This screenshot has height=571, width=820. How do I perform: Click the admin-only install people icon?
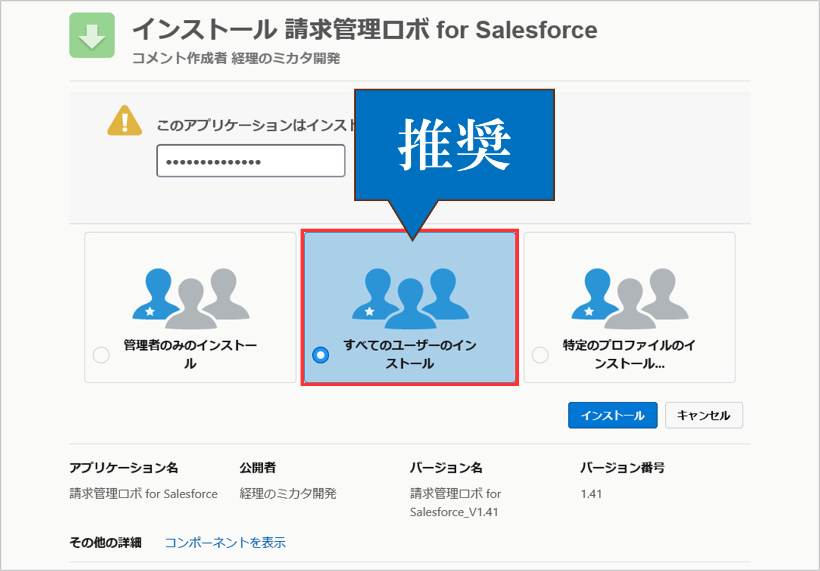point(191,298)
